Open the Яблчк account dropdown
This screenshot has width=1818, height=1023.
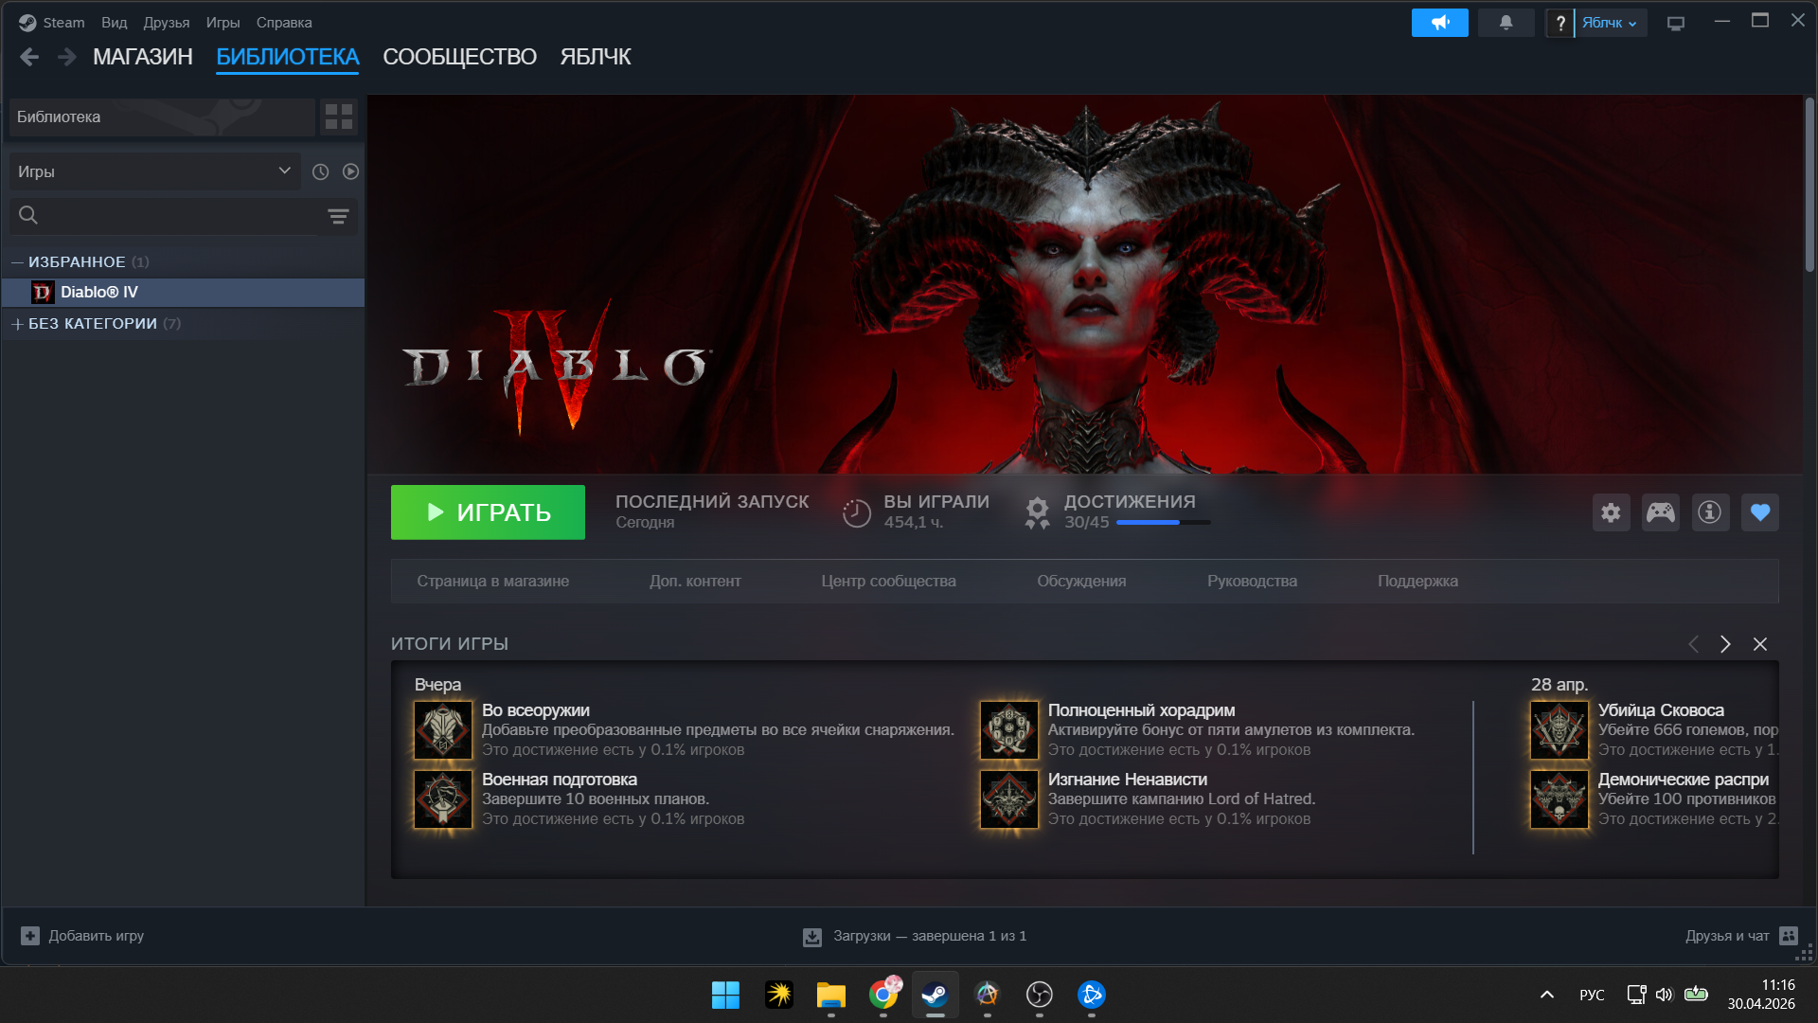coord(1610,23)
